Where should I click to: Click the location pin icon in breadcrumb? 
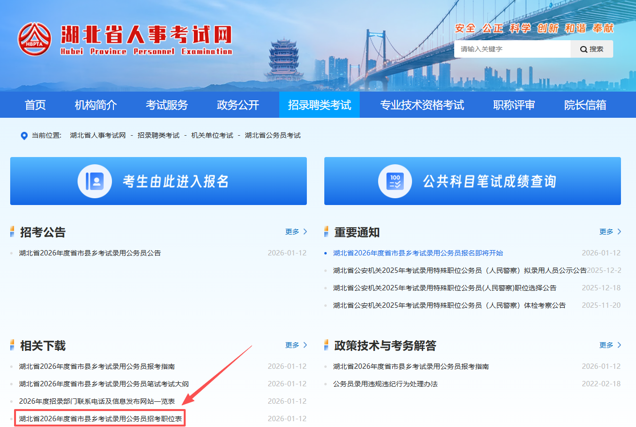tap(24, 136)
